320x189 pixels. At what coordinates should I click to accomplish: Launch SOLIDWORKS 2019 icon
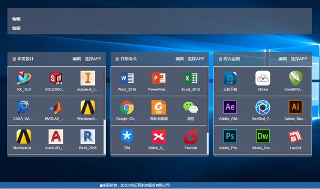coord(55,78)
